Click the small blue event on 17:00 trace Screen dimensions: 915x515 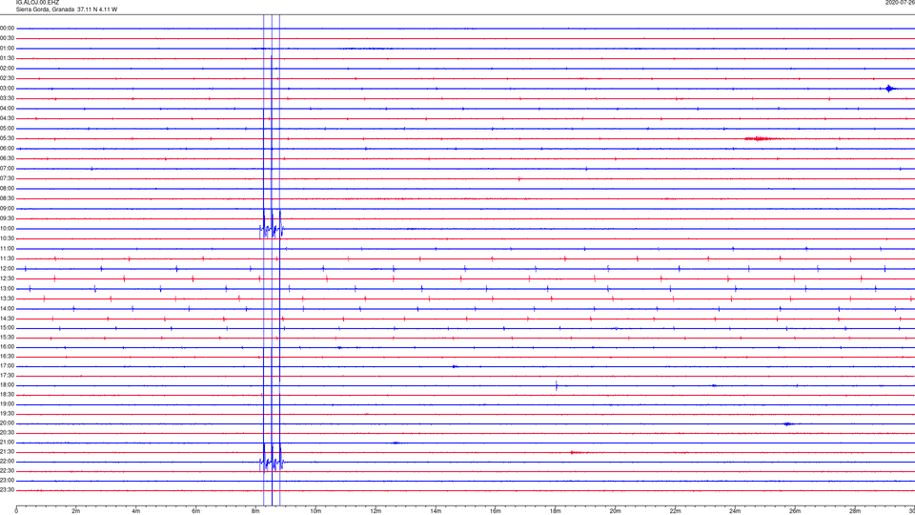pyautogui.click(x=456, y=366)
